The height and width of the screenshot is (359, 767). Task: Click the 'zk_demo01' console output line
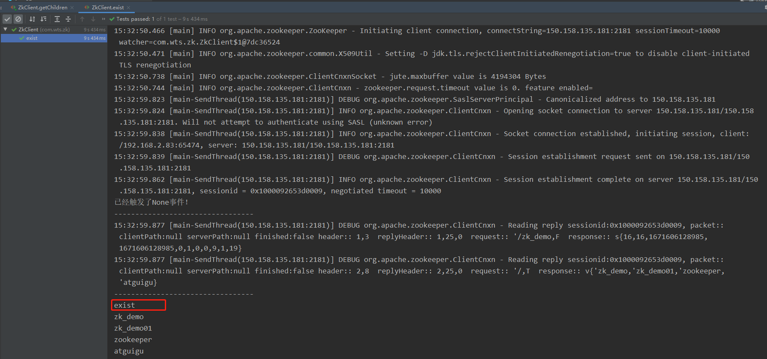coord(133,328)
